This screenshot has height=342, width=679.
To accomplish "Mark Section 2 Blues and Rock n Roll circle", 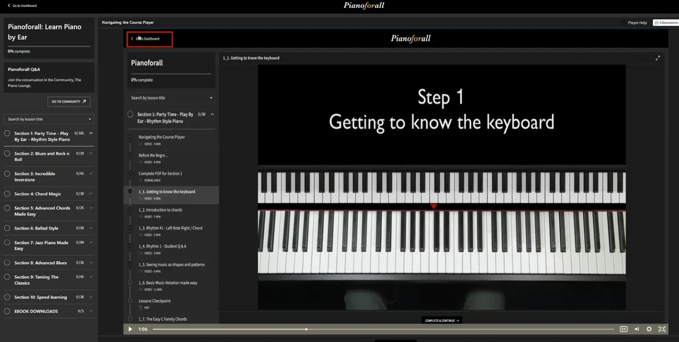I will (7, 154).
